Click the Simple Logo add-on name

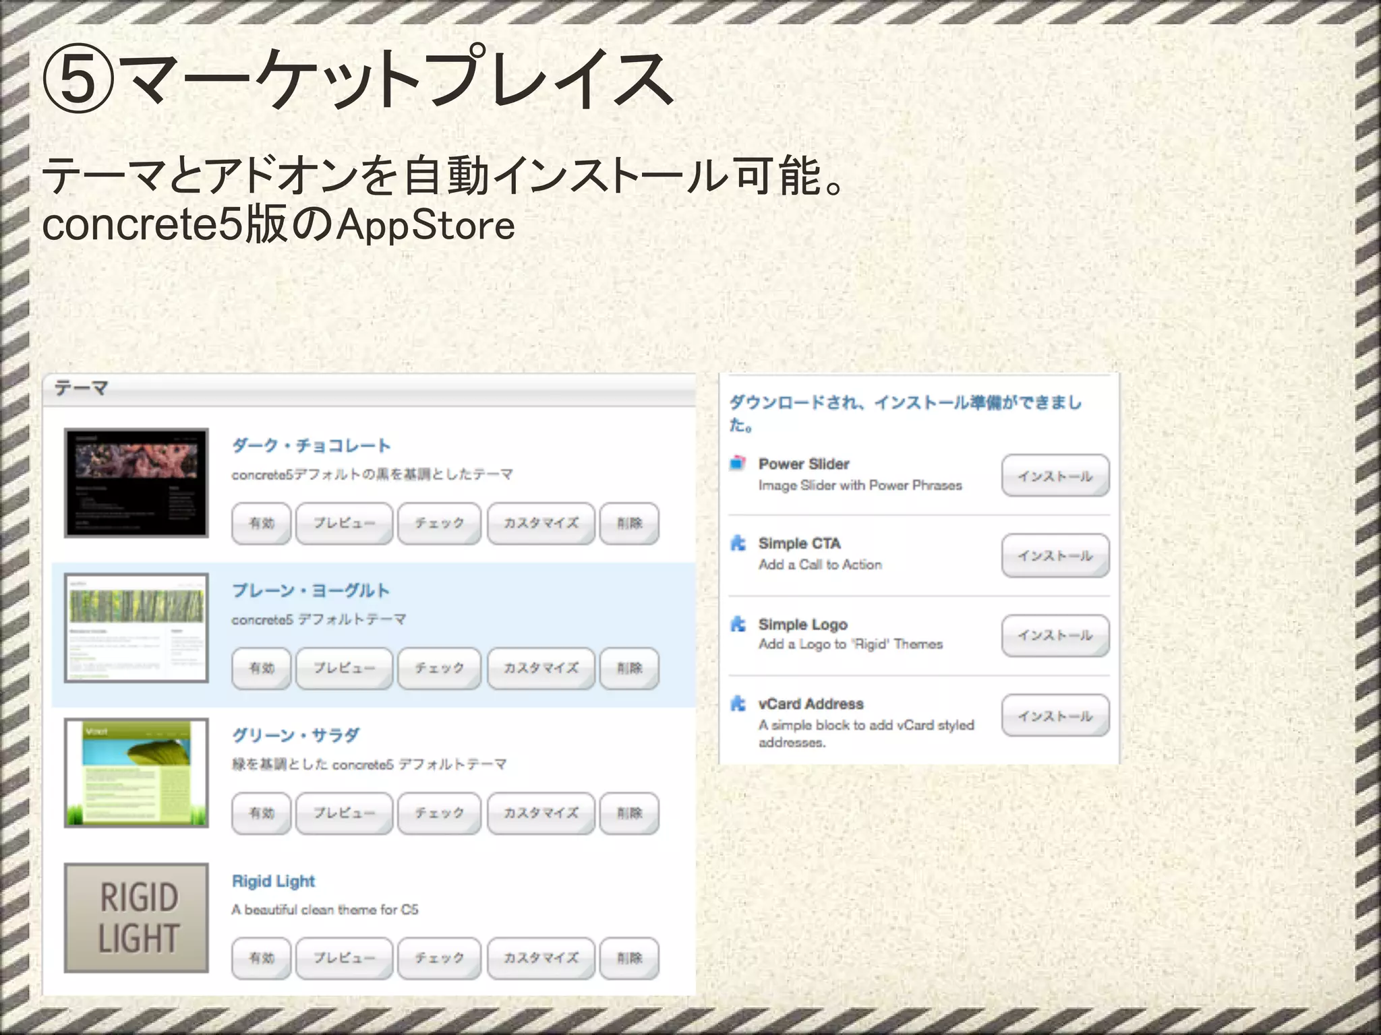(803, 624)
